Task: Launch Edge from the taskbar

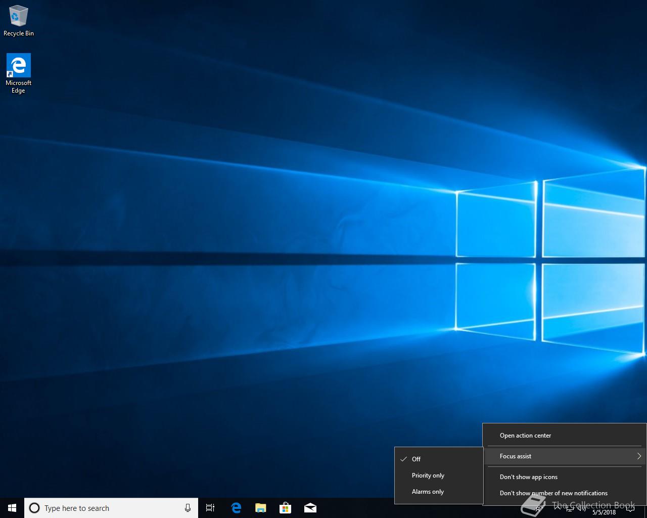Action: (x=236, y=508)
